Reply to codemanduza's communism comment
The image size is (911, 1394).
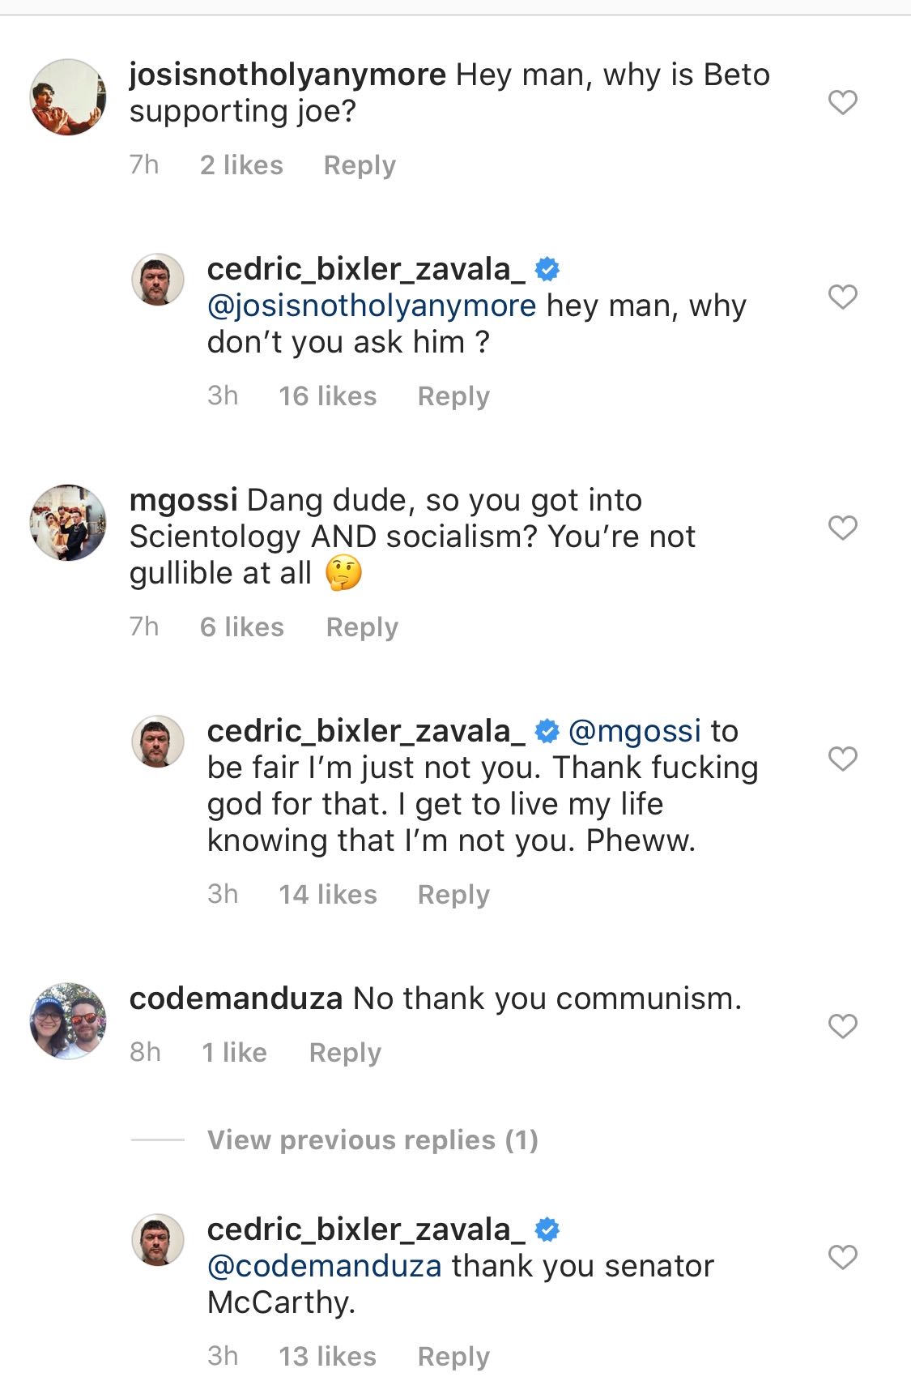pyautogui.click(x=345, y=1053)
